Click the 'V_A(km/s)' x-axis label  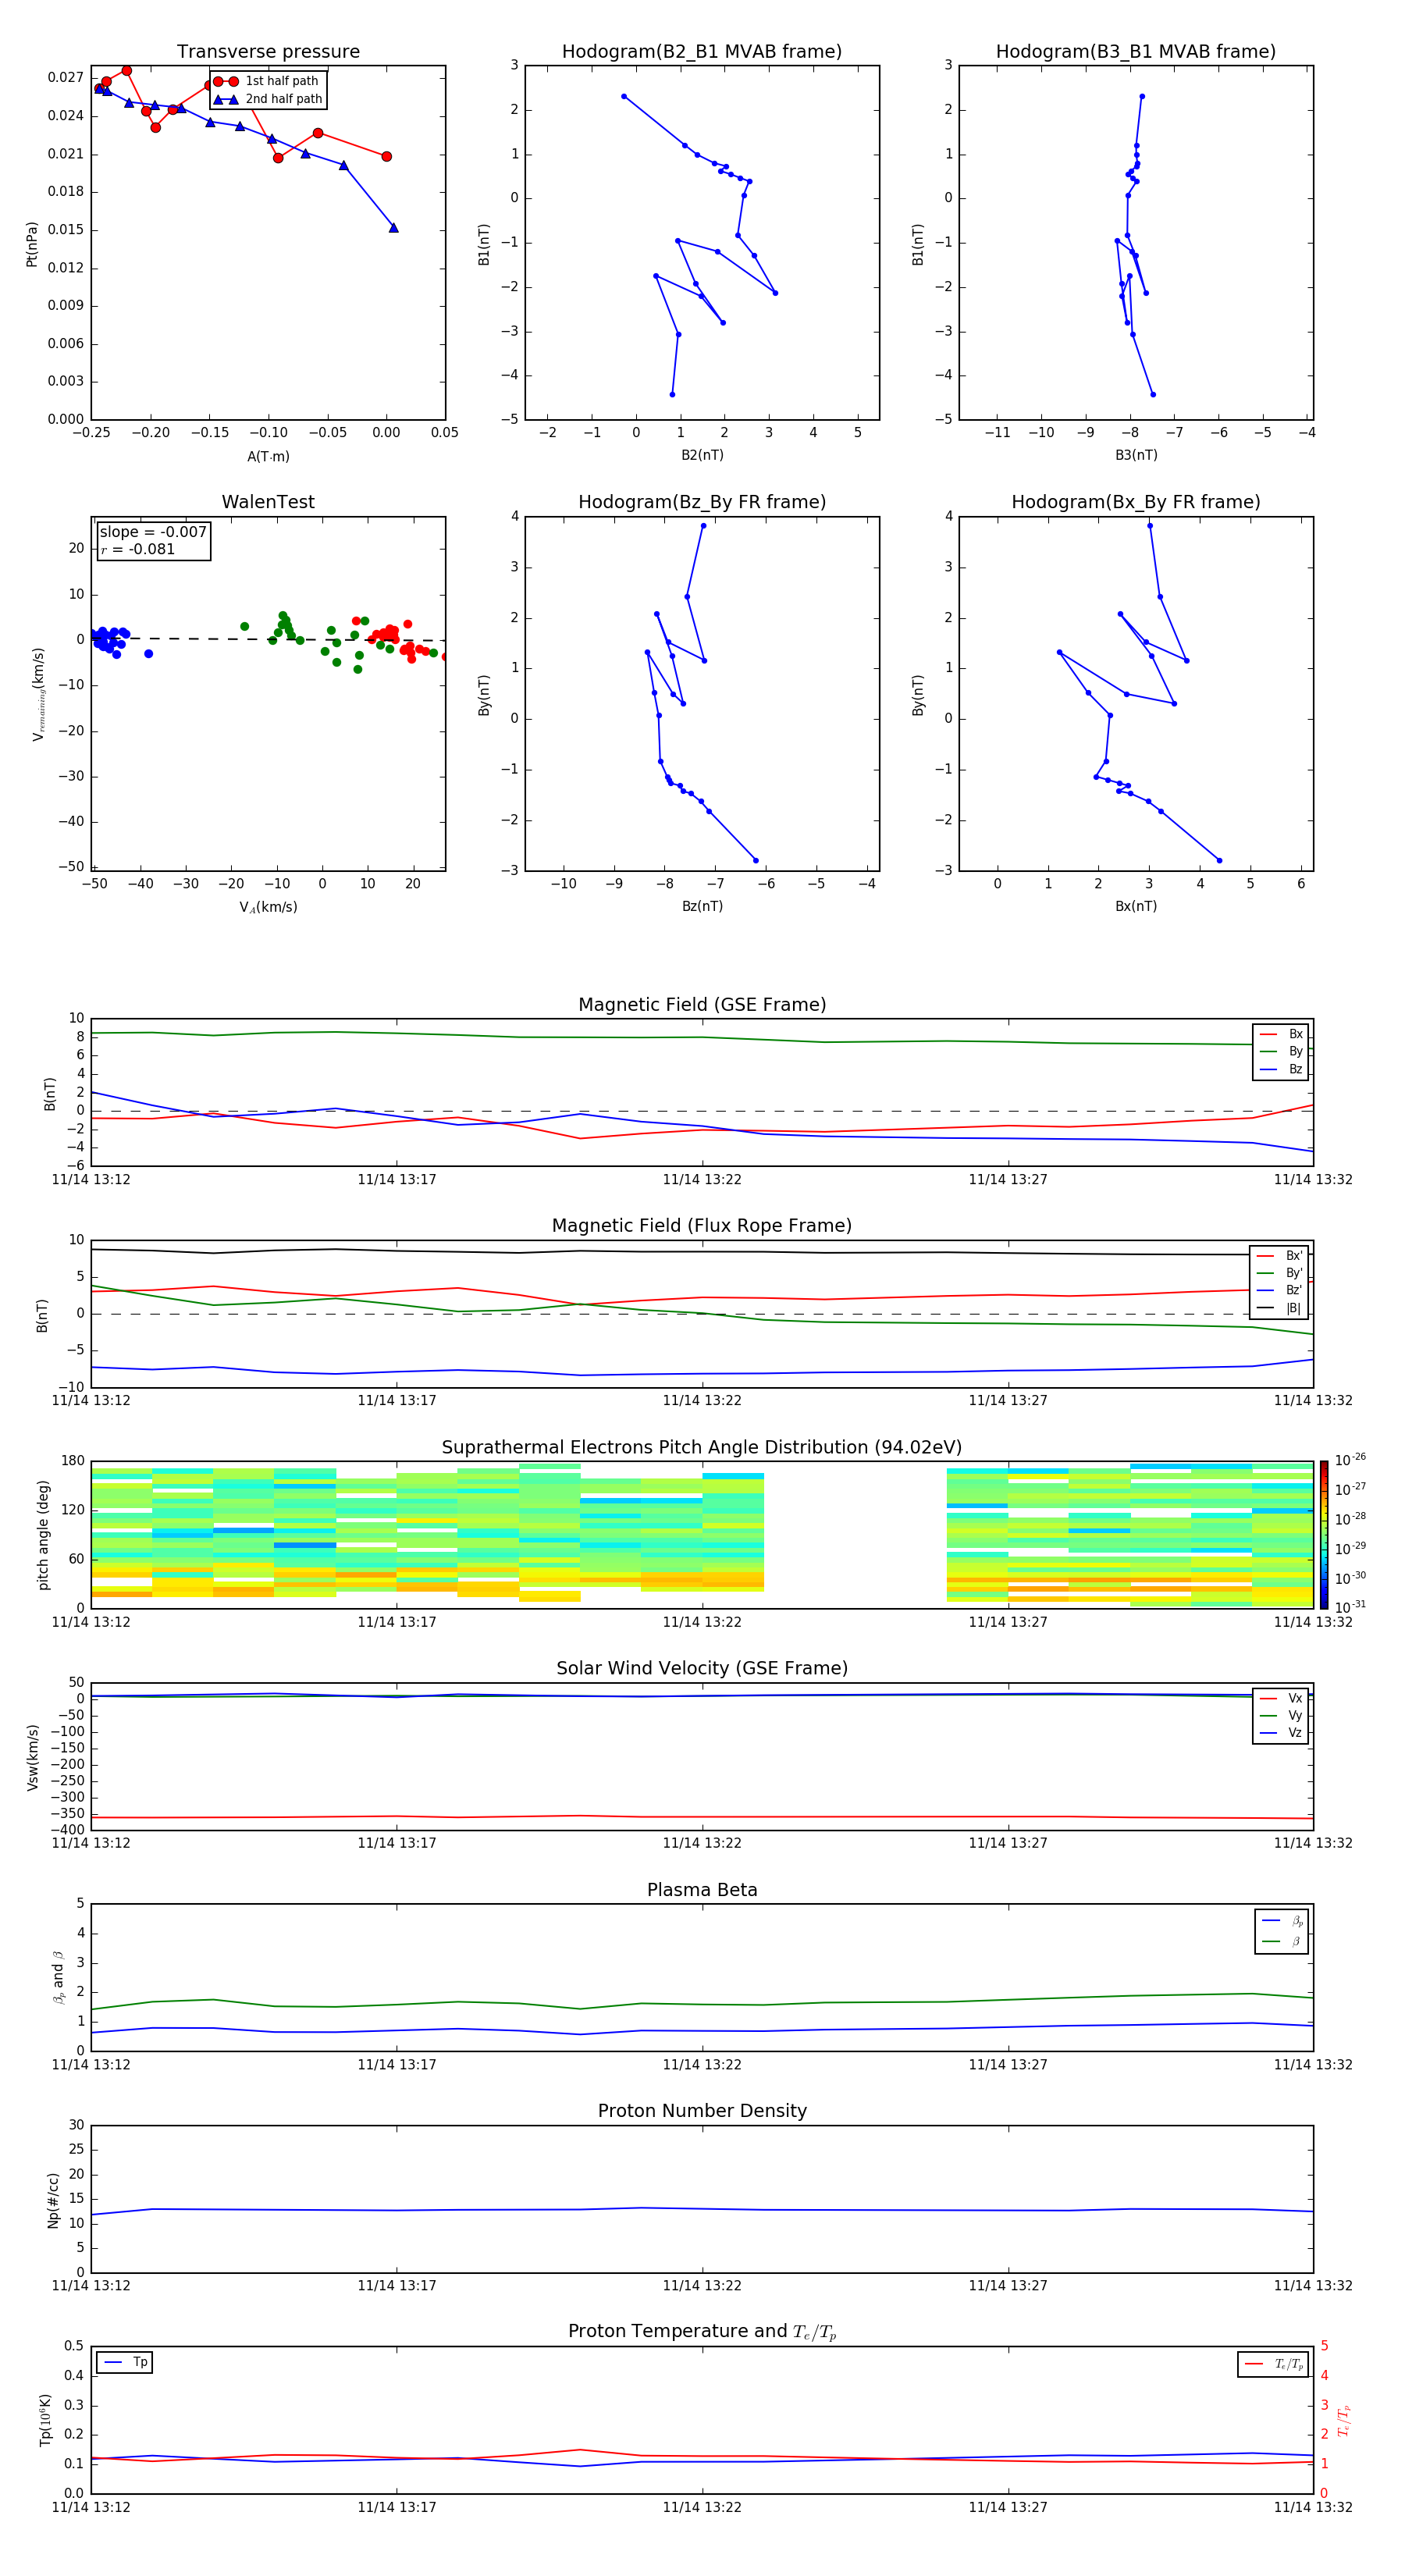click(x=268, y=907)
